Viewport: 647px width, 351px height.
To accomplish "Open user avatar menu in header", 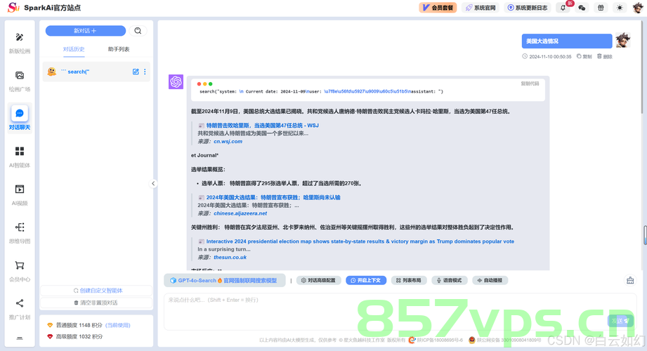I will pos(638,8).
